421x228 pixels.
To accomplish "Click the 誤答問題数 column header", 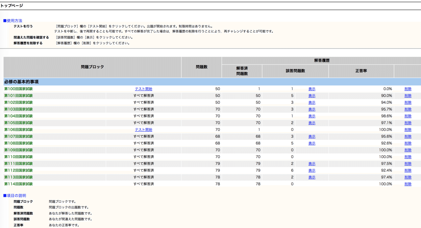I will pos(295,71).
